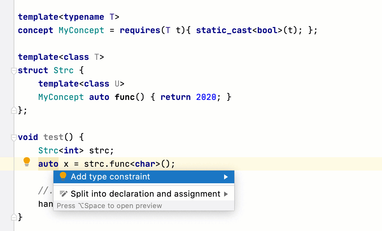
Task: Collapse struct Strc fold marker
Action: 14,71
